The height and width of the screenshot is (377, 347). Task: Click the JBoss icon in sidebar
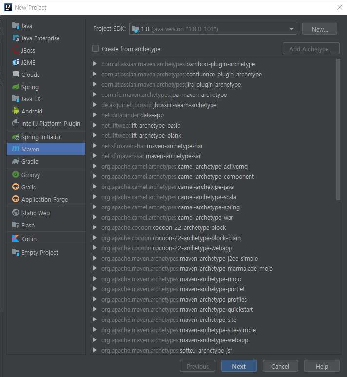point(16,50)
